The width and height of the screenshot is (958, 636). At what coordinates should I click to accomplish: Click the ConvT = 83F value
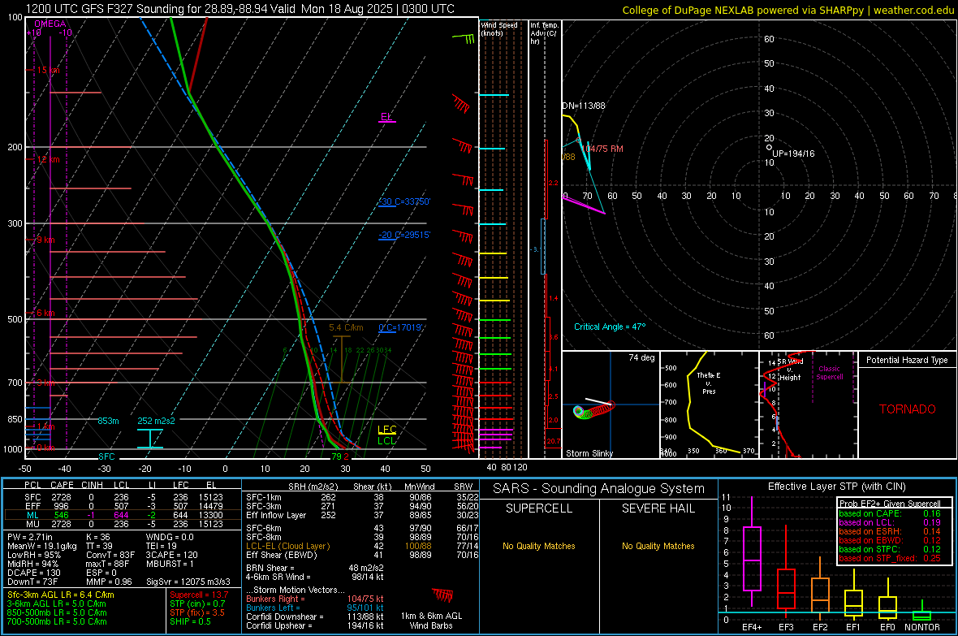pyautogui.click(x=110, y=556)
